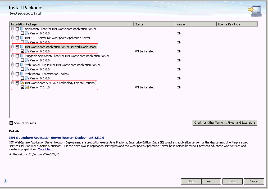Click the License Key Type column header
This screenshot has width=268, height=189.
click(x=237, y=24)
